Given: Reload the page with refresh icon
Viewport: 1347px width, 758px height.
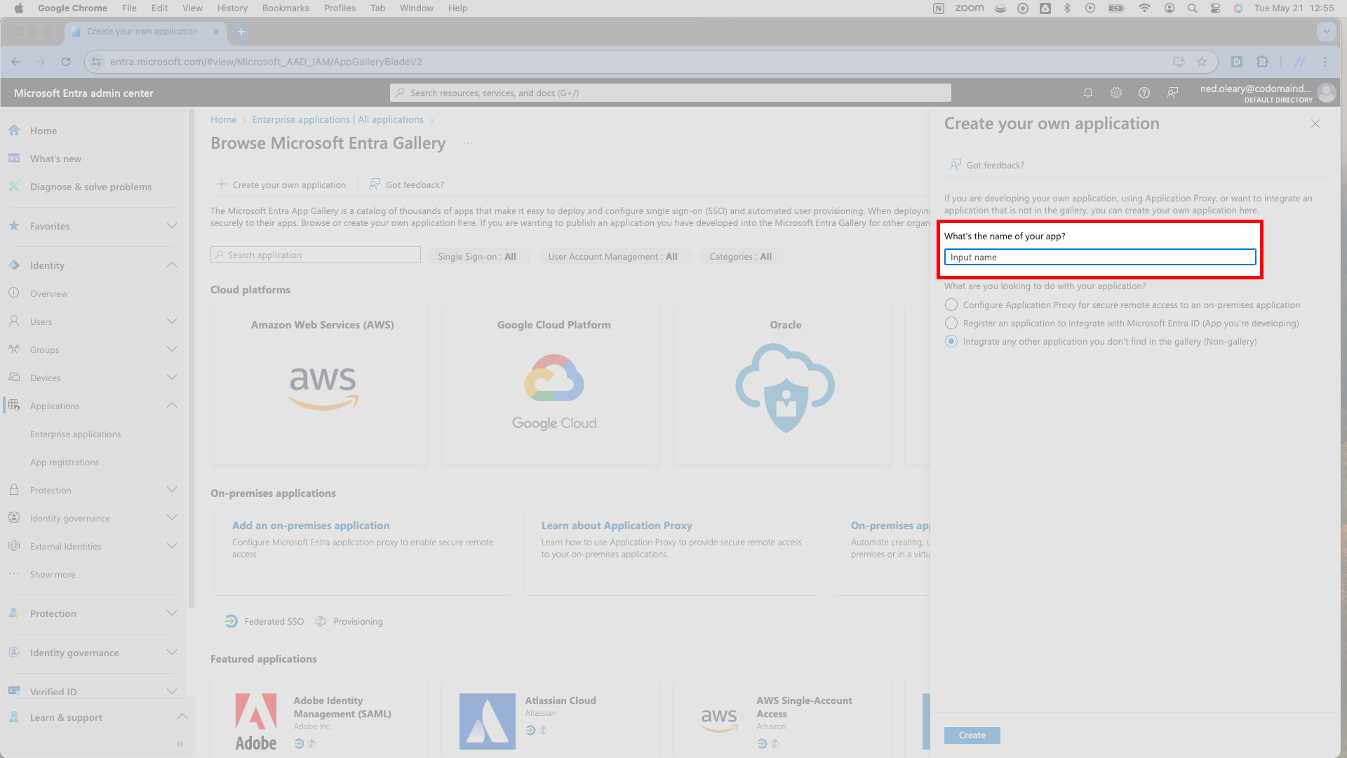Looking at the screenshot, I should [66, 62].
